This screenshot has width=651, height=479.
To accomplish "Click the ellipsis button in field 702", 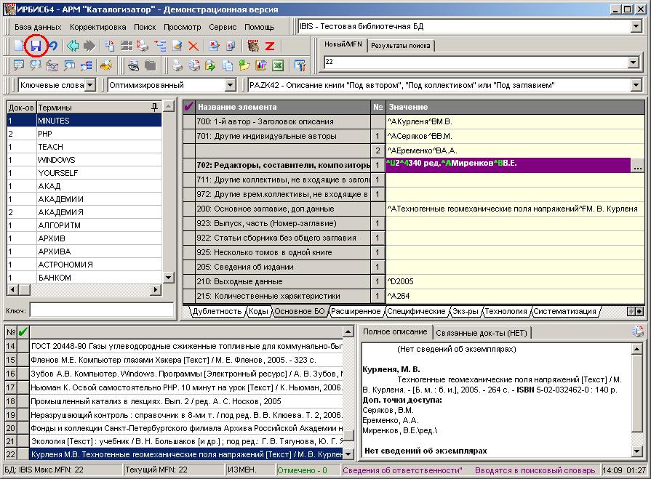I will pos(637,166).
